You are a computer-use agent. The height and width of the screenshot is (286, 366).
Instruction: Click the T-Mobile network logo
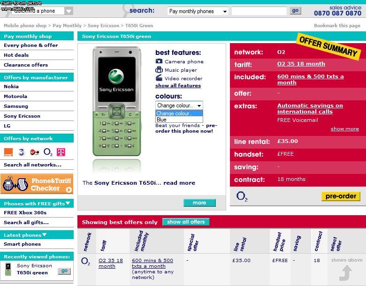[x=61, y=152]
